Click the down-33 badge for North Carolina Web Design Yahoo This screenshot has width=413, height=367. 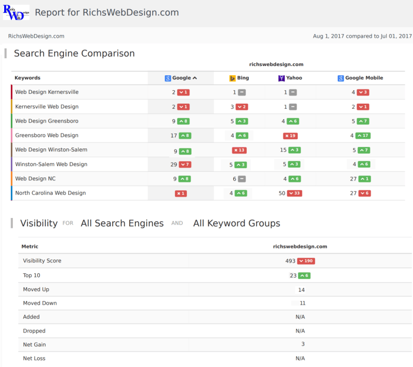294,193
